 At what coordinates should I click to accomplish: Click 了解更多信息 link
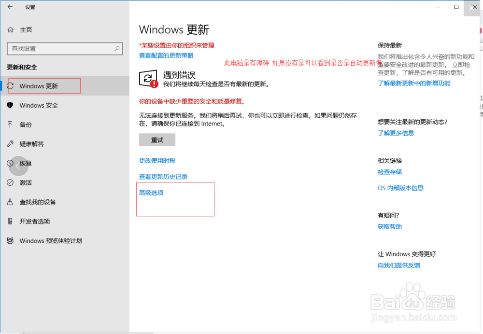tap(396, 133)
